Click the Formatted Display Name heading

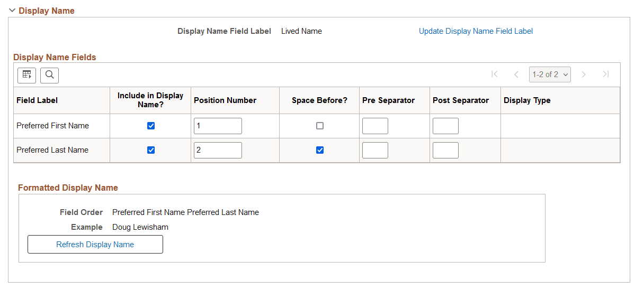68,188
